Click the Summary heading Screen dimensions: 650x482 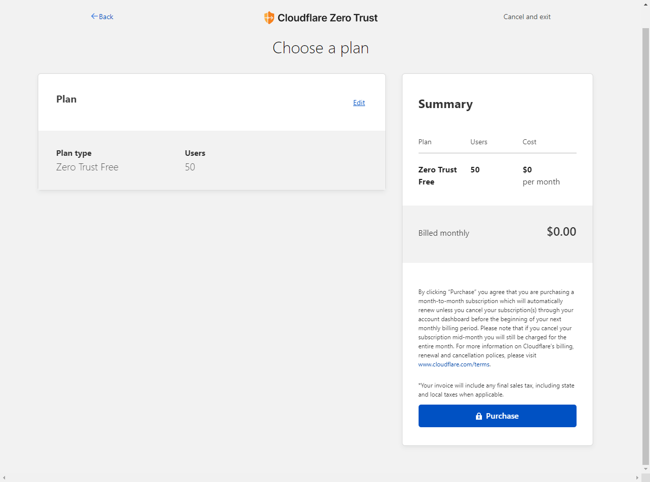[x=445, y=104]
